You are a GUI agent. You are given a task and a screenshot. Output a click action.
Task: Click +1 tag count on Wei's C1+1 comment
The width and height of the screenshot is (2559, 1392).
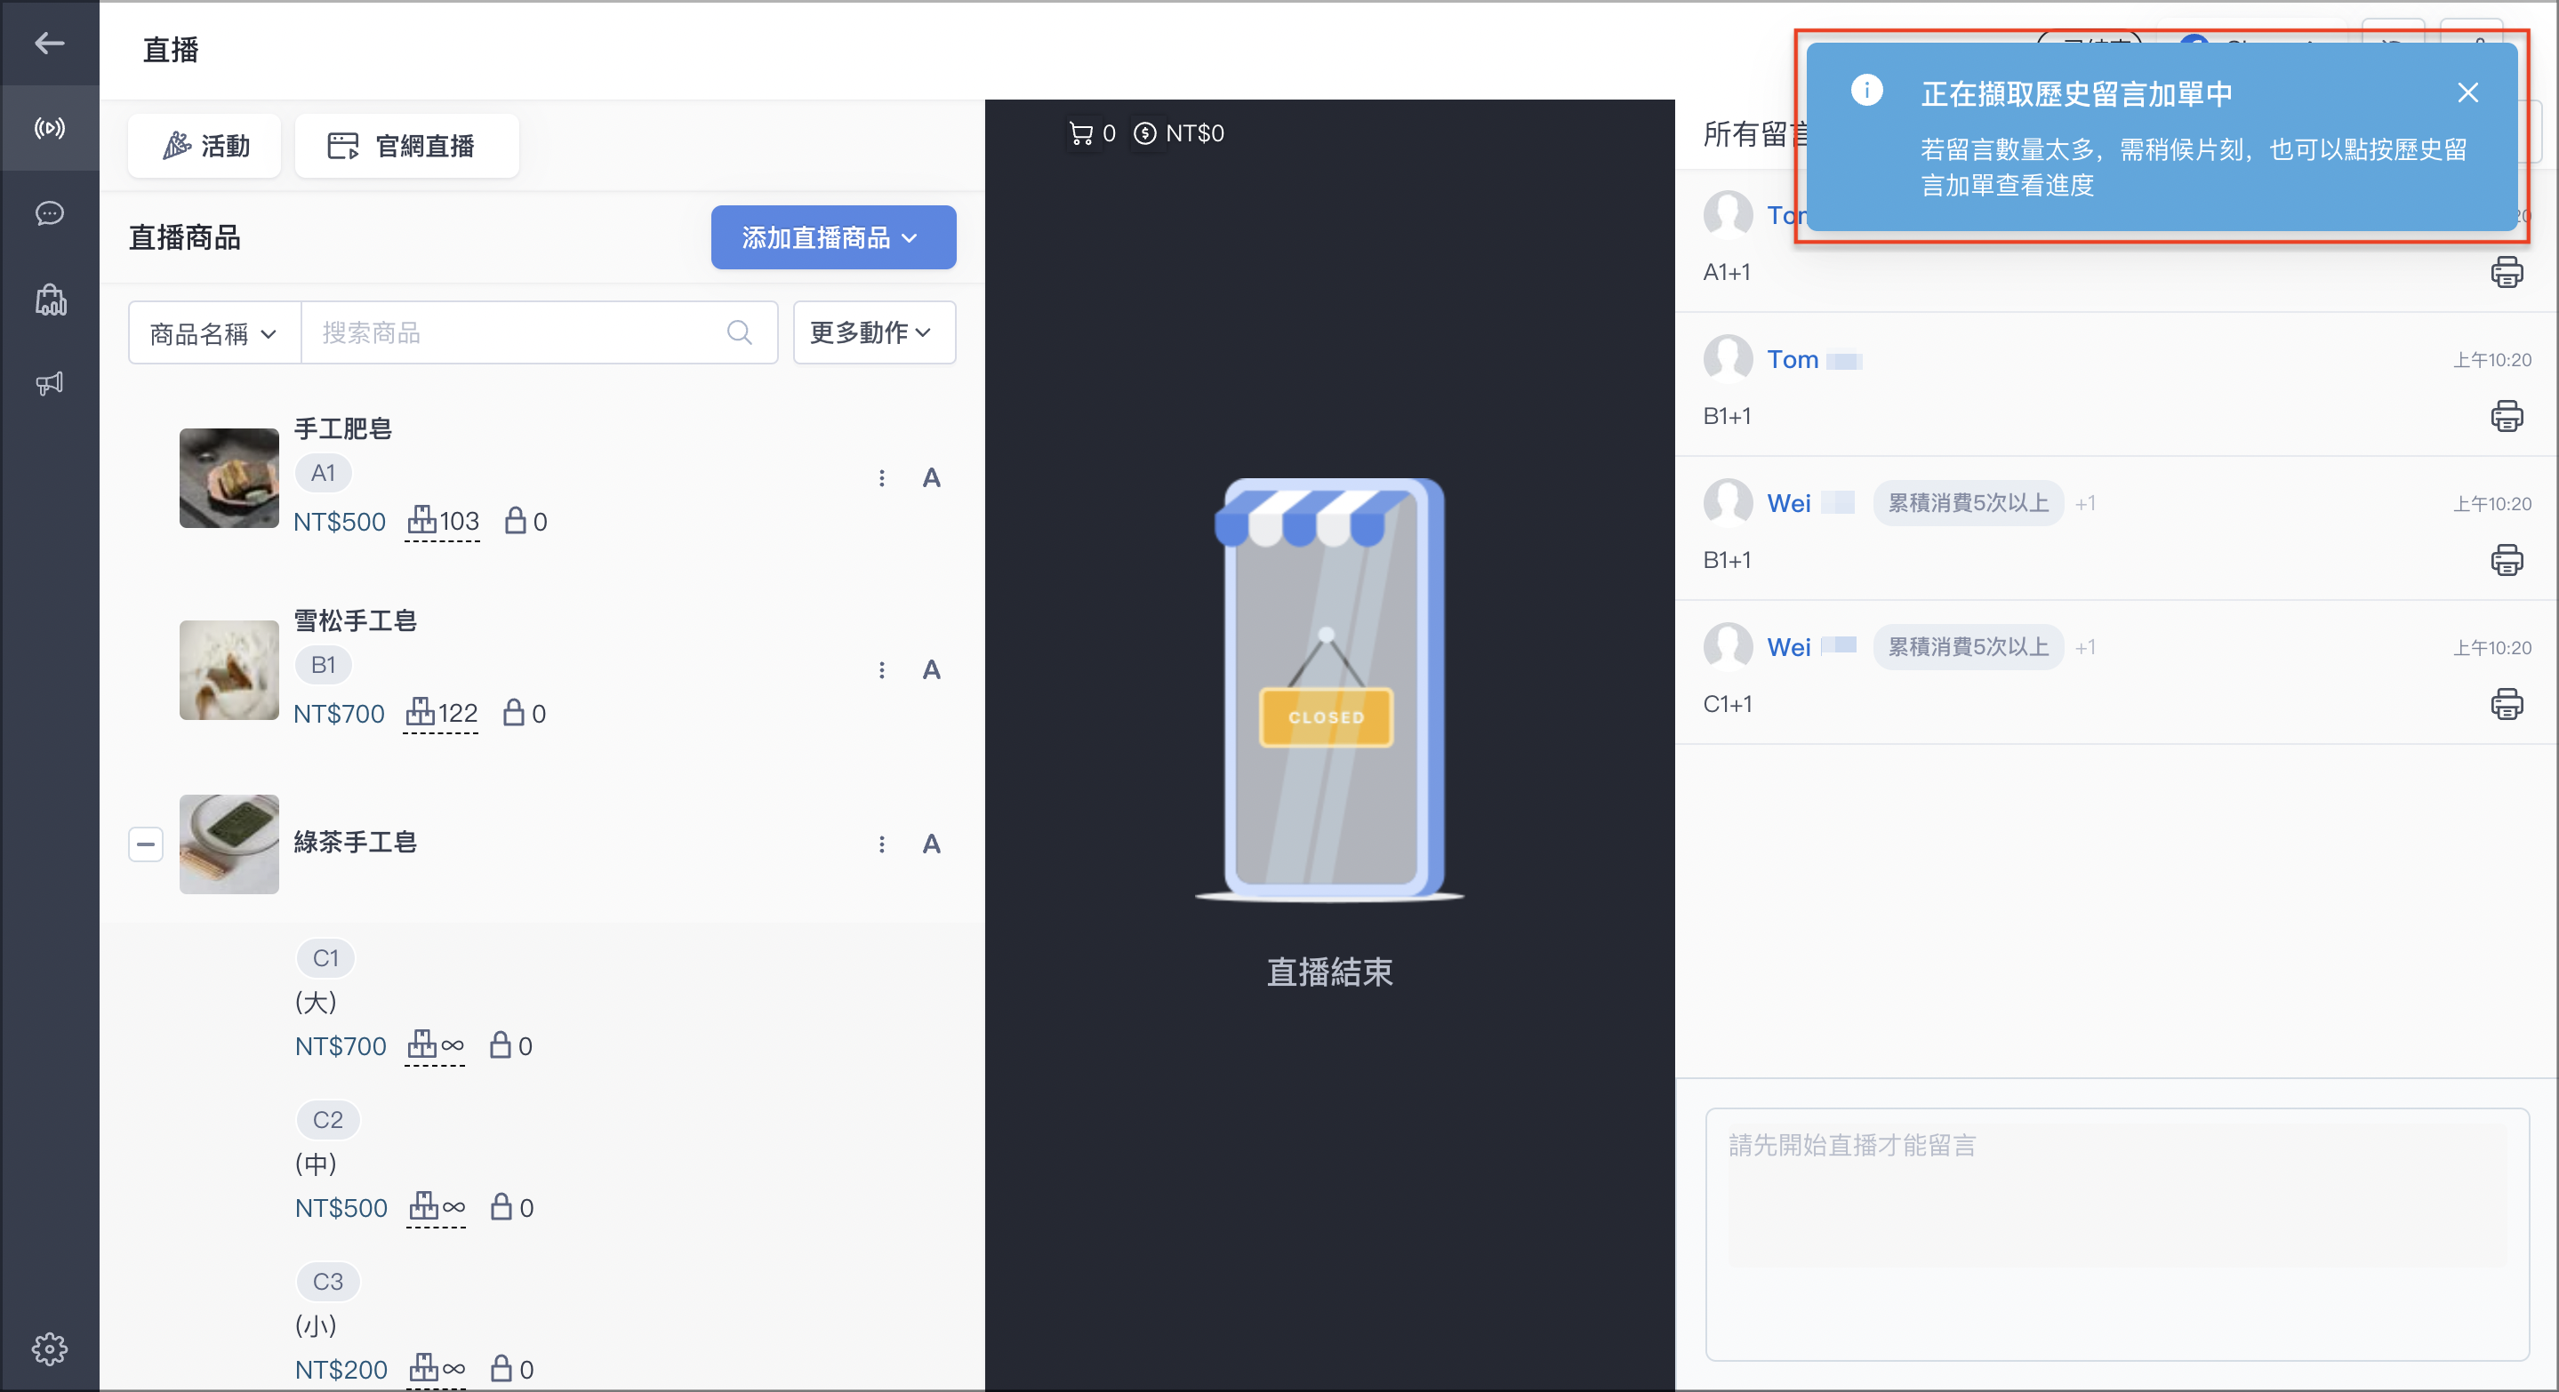click(2085, 647)
